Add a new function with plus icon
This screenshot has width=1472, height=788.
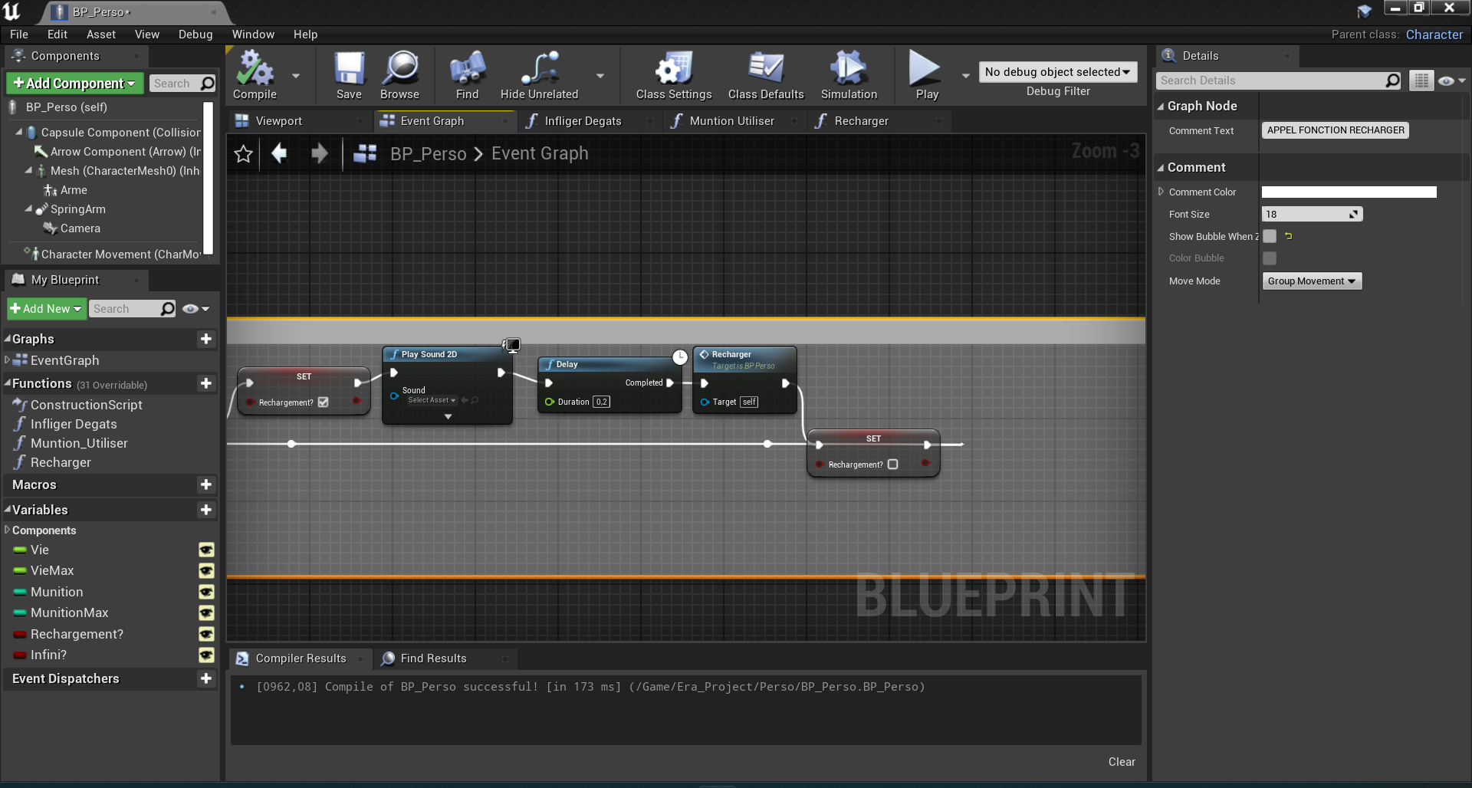(205, 383)
